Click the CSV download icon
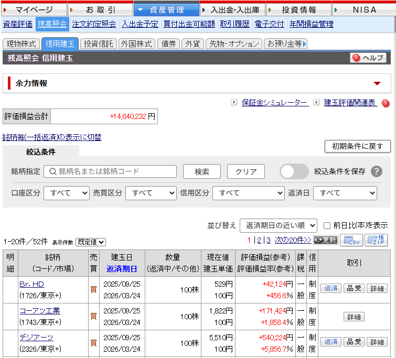 [x=351, y=240]
